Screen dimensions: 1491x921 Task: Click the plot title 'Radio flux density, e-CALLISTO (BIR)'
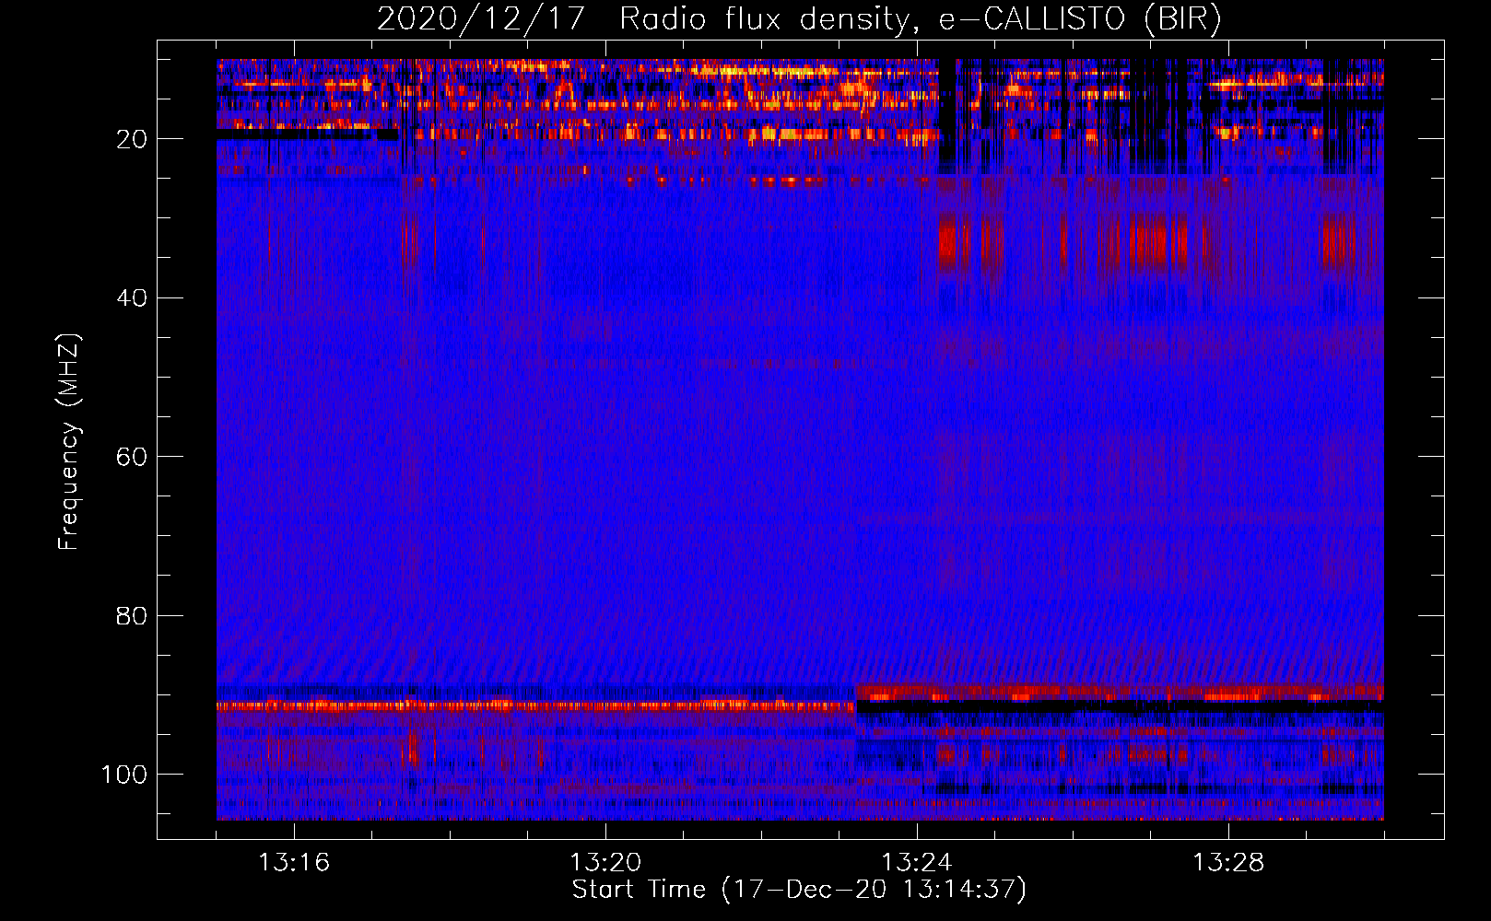[x=920, y=19]
